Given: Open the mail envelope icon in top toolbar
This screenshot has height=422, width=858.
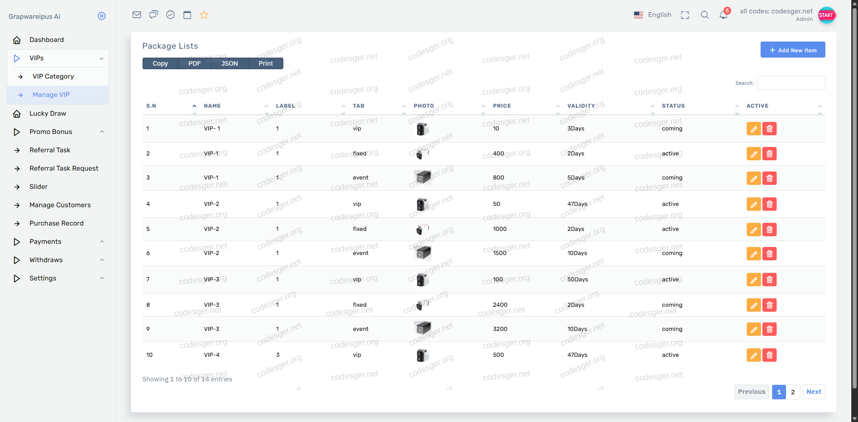Looking at the screenshot, I should (x=137, y=15).
